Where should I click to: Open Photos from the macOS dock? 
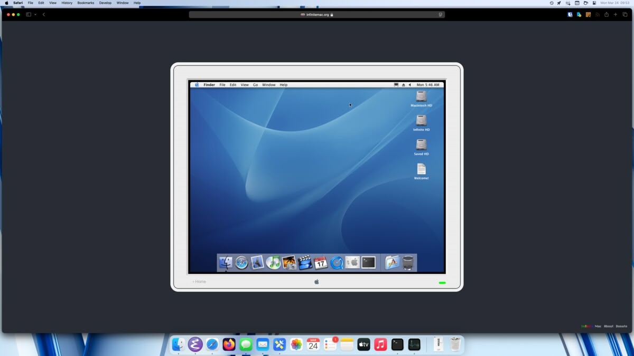(x=296, y=344)
